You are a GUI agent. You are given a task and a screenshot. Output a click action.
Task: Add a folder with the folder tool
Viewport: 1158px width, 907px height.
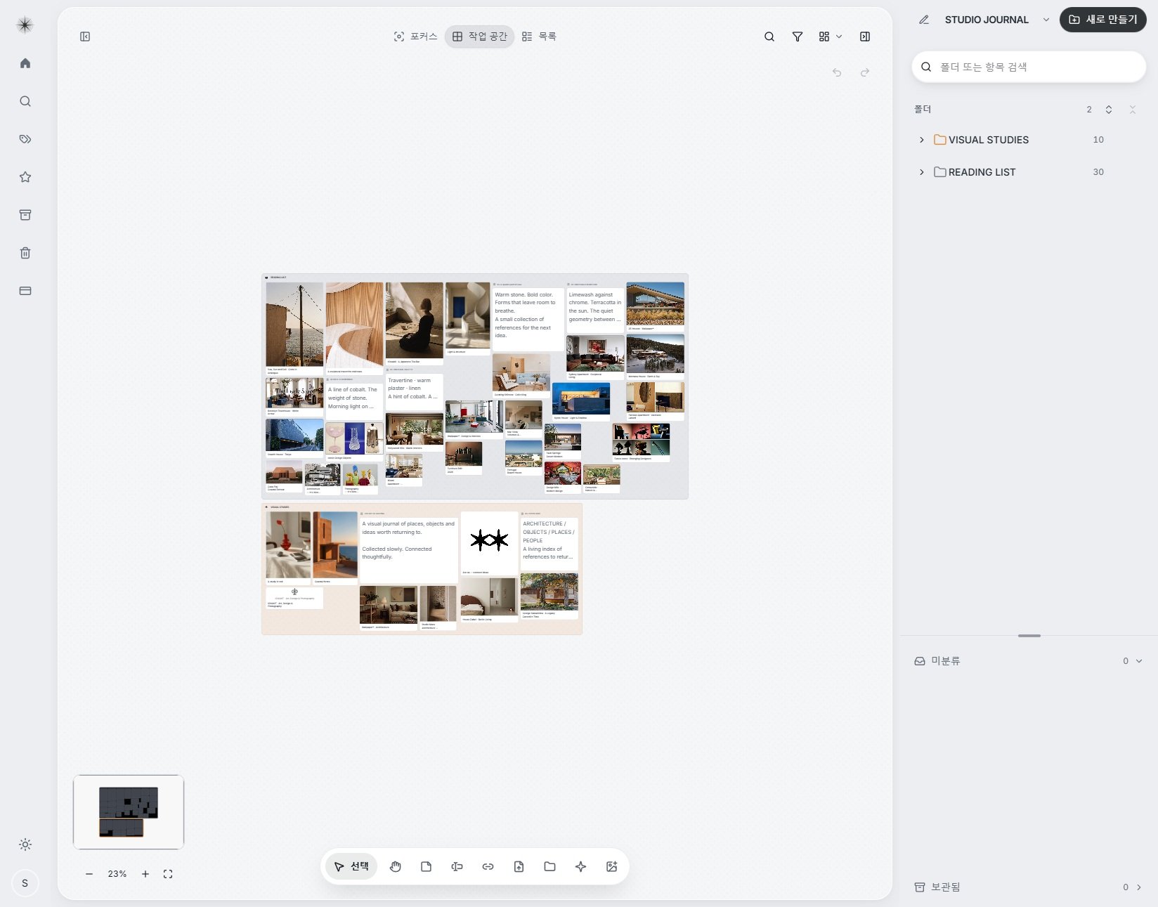point(549,866)
